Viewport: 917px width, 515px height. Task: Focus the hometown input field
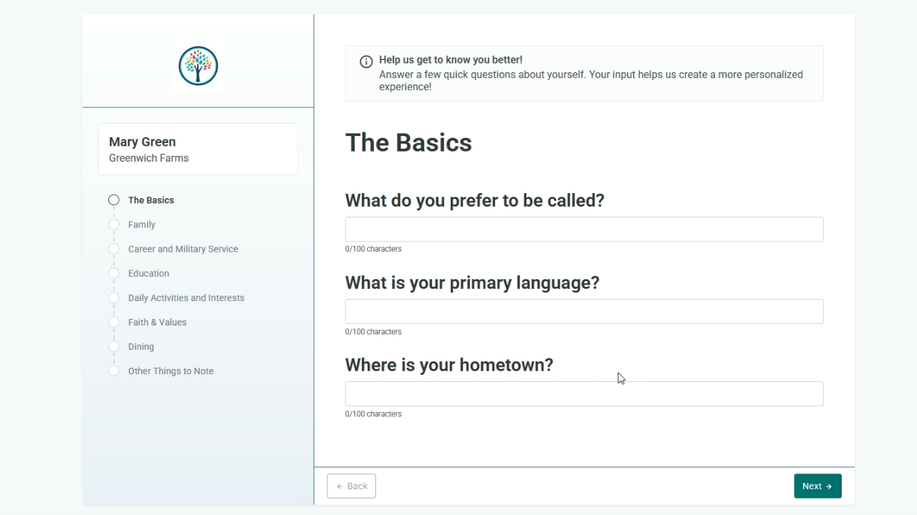click(x=585, y=393)
